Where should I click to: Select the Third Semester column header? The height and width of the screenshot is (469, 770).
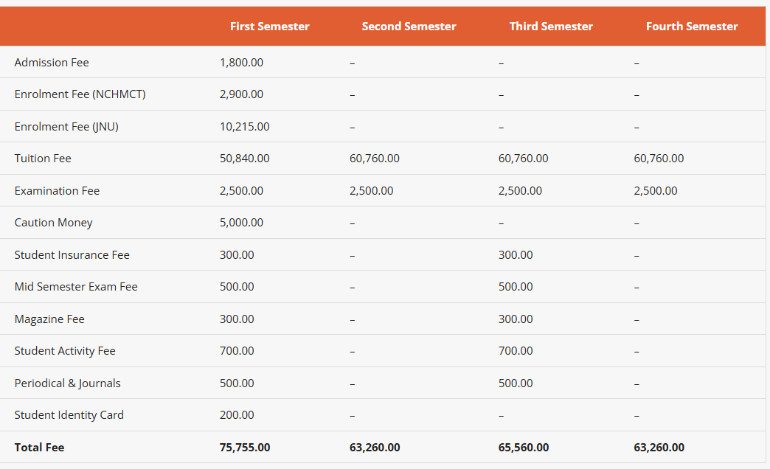click(x=551, y=27)
